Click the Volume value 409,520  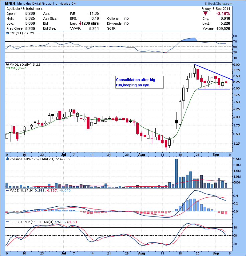click(x=223, y=29)
